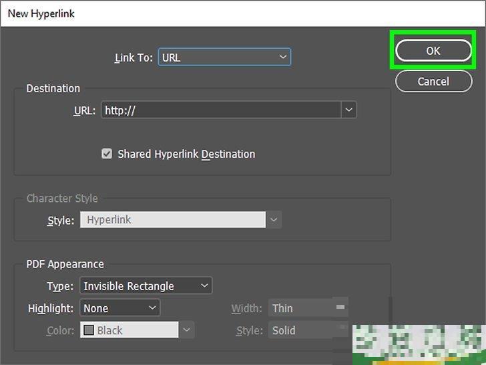
Task: Click into the URL text field containing http://
Action: click(220, 110)
